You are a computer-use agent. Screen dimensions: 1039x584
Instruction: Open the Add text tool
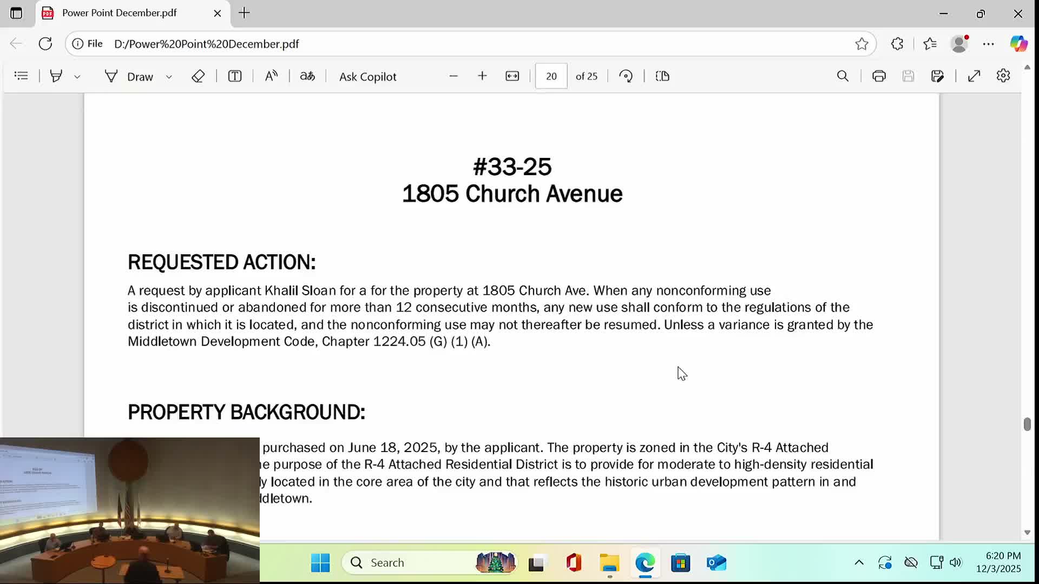pyautogui.click(x=234, y=76)
